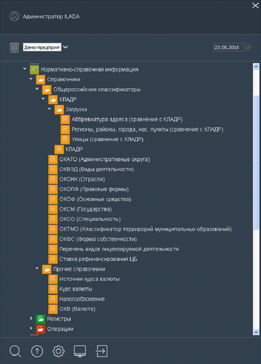Collapse the Справочники tree node
261x364 pixels.
31,79
